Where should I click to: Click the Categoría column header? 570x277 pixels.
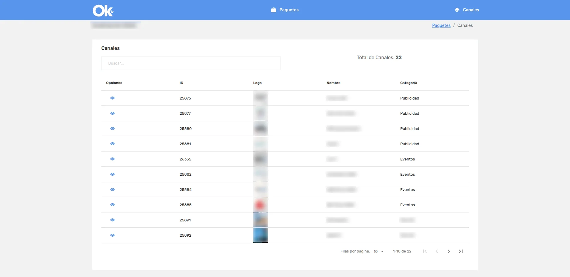409,83
